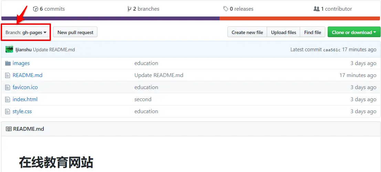The width and height of the screenshot is (381, 172).
Task: Click the commits history clock icon
Action: (35, 9)
